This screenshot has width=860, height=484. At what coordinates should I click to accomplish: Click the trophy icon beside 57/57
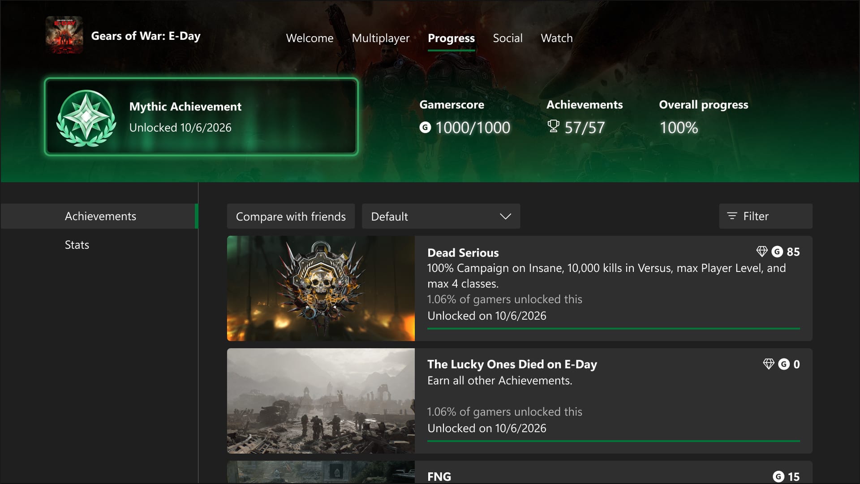553,127
